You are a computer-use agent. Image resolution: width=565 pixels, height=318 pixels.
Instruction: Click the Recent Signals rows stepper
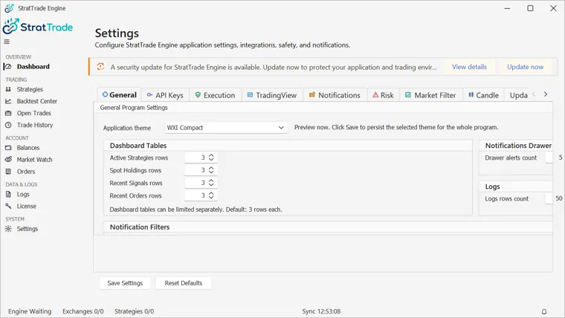[x=211, y=183]
